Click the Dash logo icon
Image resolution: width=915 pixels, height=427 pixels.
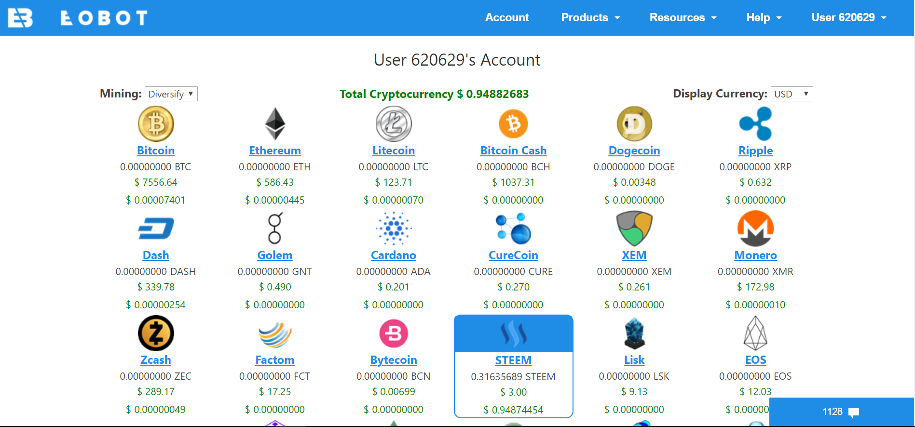pyautogui.click(x=156, y=228)
